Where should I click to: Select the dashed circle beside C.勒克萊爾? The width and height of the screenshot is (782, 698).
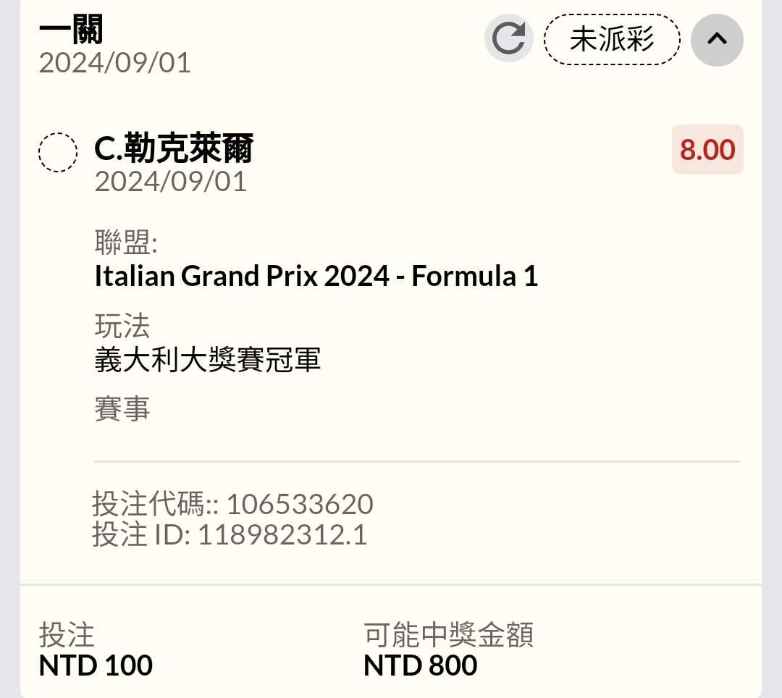(x=58, y=152)
